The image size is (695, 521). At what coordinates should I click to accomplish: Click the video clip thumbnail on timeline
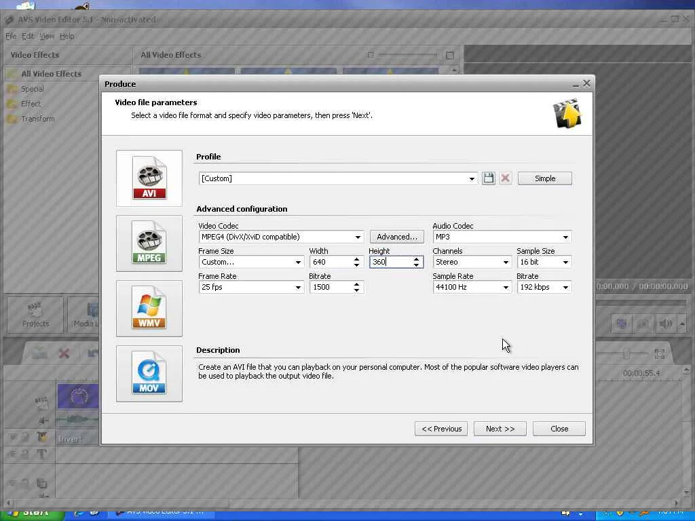78,396
